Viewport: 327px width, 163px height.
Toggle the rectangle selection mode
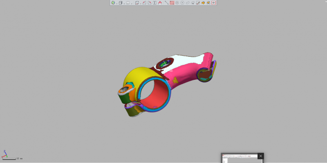(x=172, y=3)
